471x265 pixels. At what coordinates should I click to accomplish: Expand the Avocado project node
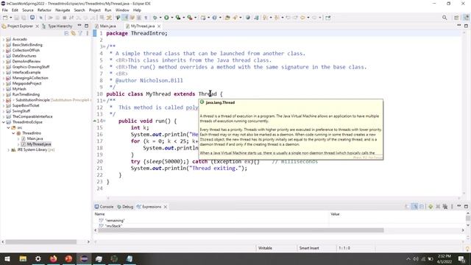(4, 39)
